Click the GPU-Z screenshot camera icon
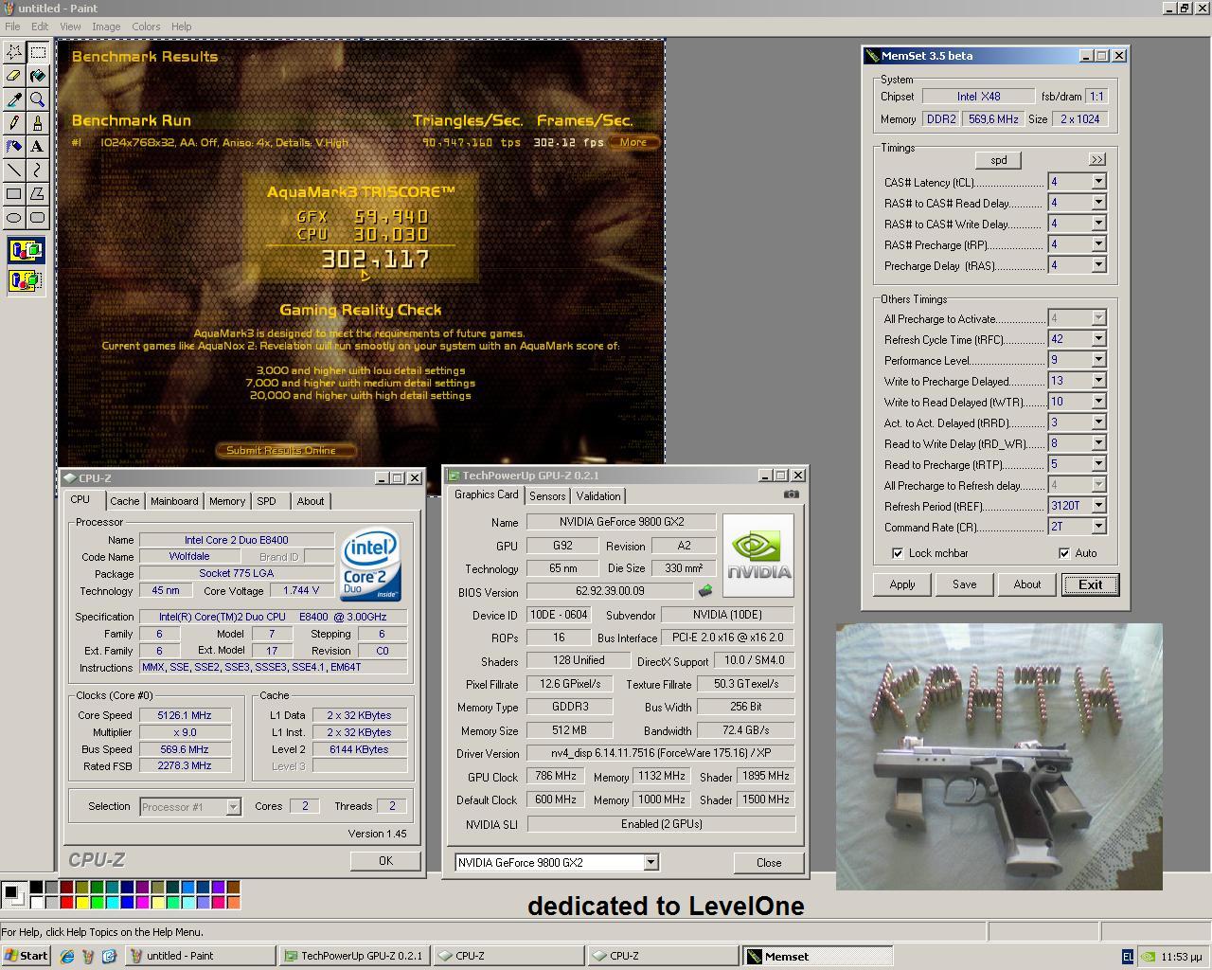The width and height of the screenshot is (1212, 970). [x=792, y=494]
